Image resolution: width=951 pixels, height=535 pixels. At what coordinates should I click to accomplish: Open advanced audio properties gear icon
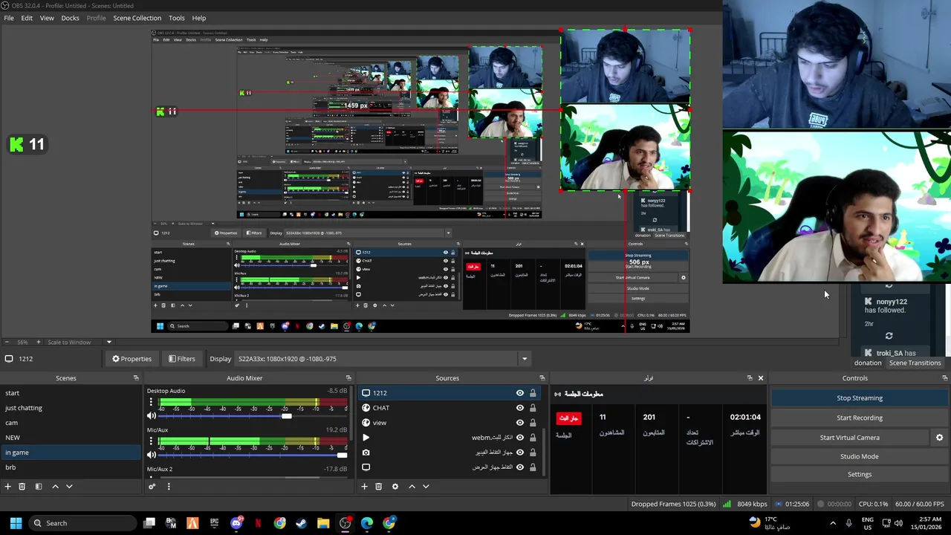[152, 486]
